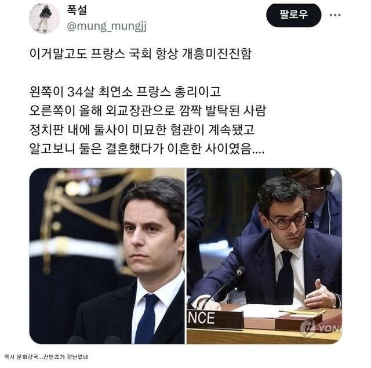
Task: Click the text line 왼쪽이 34살 최연소 프랑스 총리이고
Action: pos(125,92)
